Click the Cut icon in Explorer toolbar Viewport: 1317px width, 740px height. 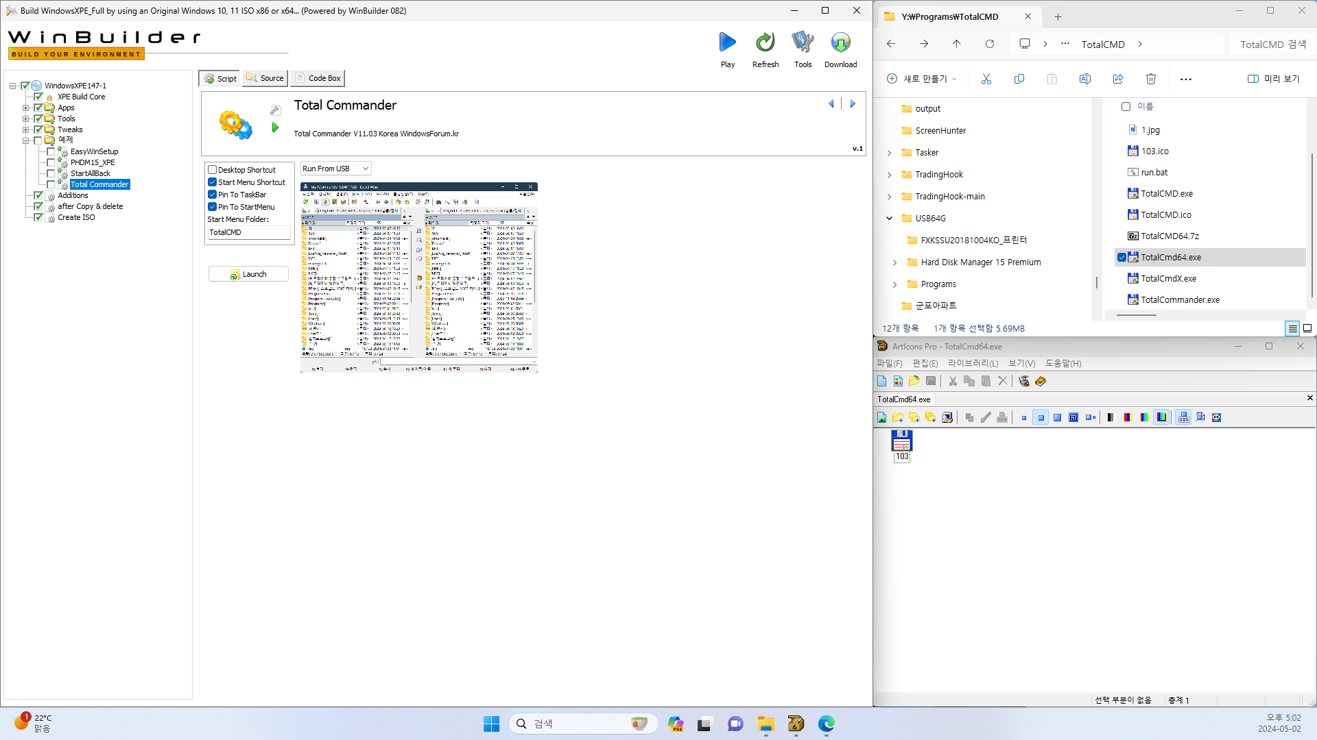point(986,79)
